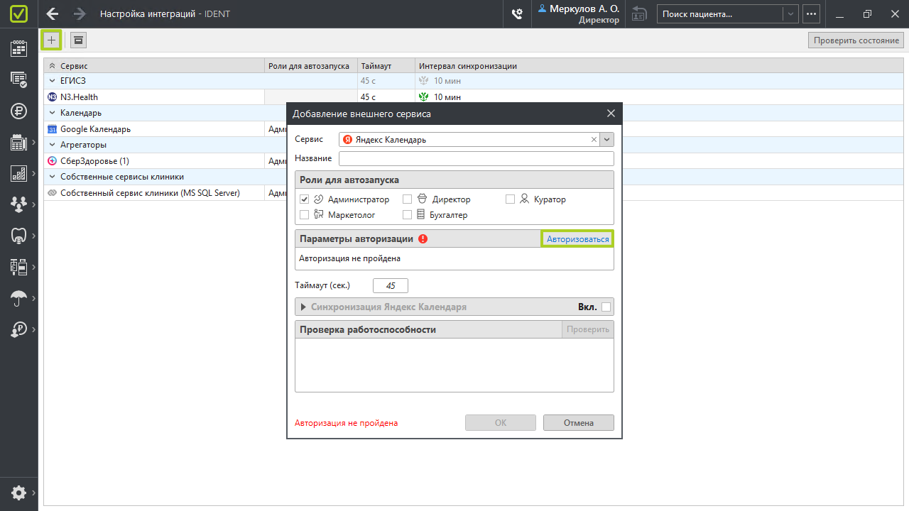This screenshot has width=909, height=511.
Task: Open the umbrella insurance sidebar section
Action: (x=18, y=298)
